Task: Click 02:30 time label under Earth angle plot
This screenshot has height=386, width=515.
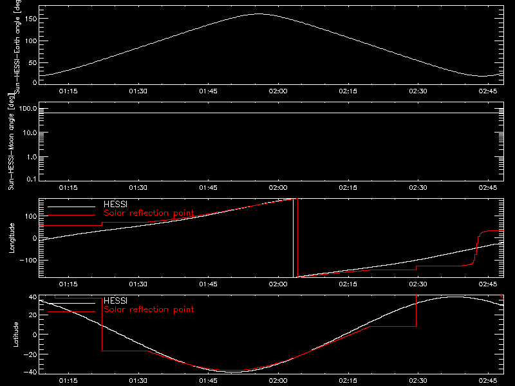Action: (418, 91)
